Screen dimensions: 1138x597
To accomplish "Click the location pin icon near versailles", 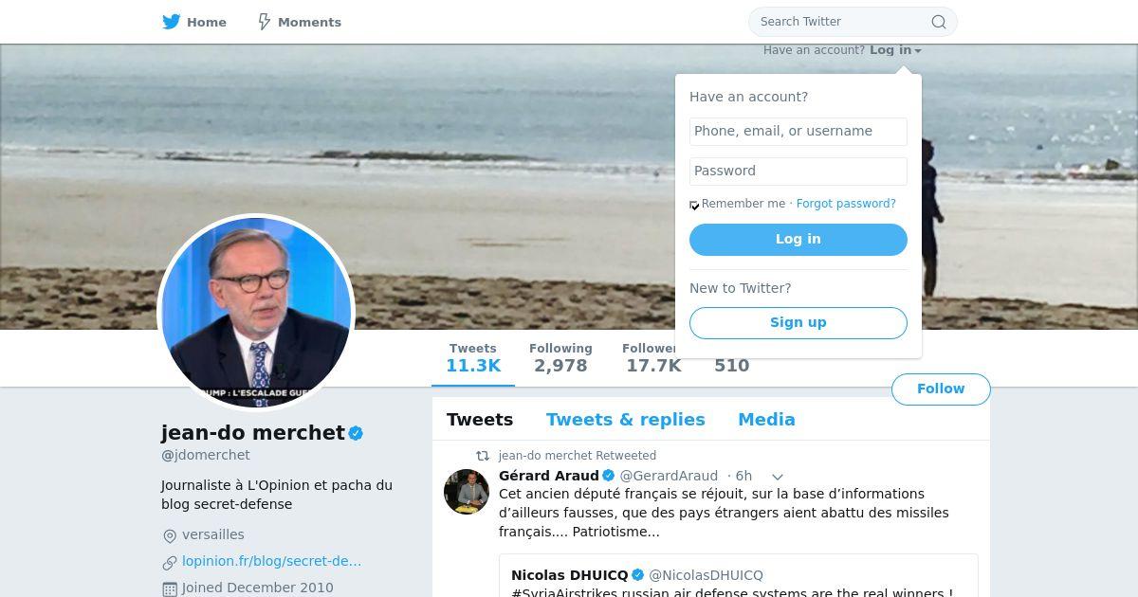I will [170, 536].
